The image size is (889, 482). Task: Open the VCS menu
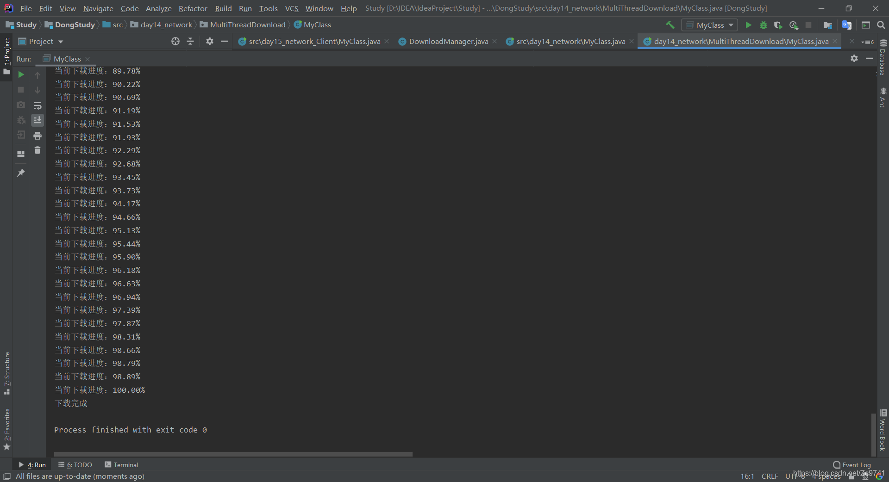292,8
